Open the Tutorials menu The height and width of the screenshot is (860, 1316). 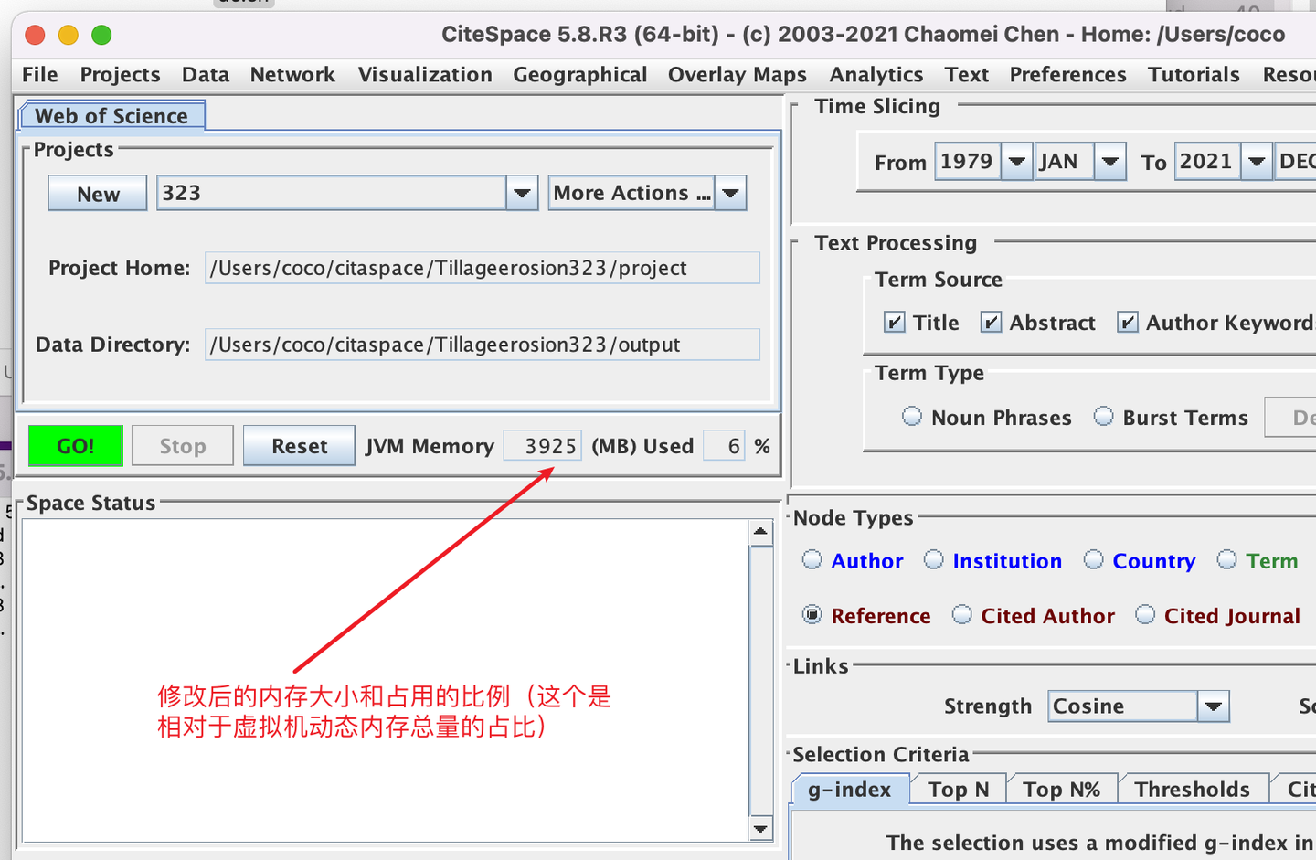click(1194, 75)
